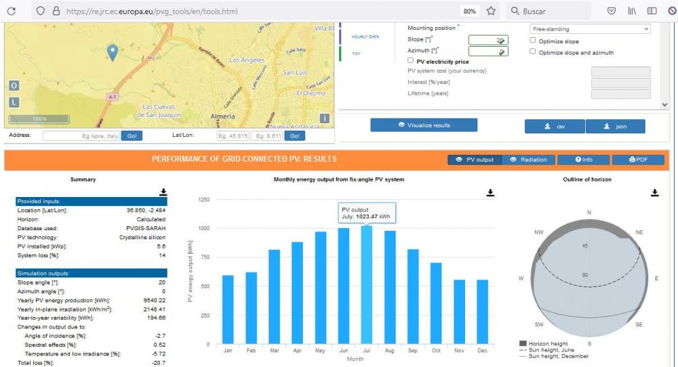Download the Outline of horizon chart
678x367 pixels.
coord(655,192)
